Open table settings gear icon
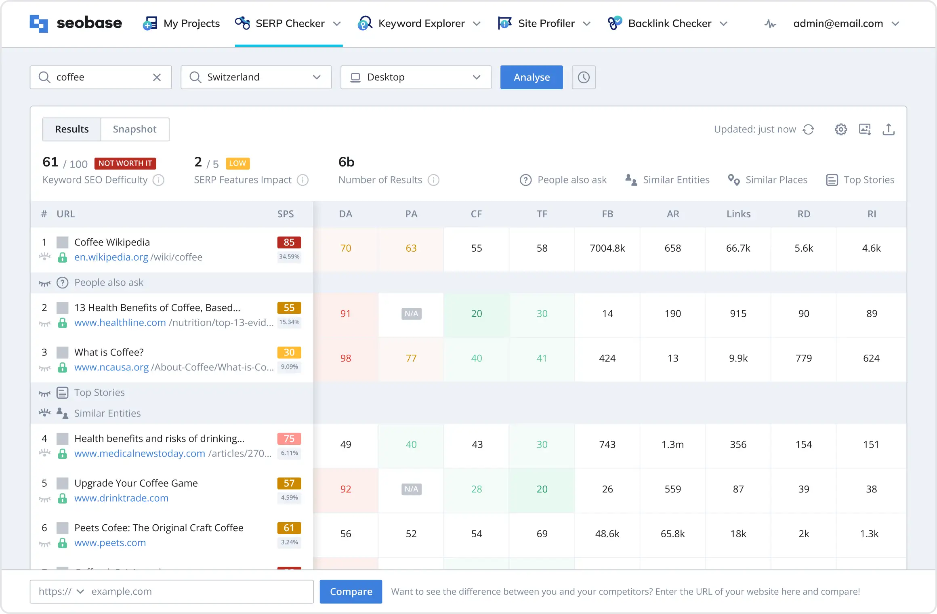Image resolution: width=937 pixels, height=614 pixels. point(841,129)
